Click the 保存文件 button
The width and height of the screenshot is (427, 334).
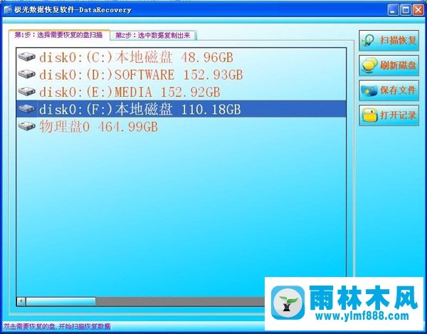(x=389, y=90)
